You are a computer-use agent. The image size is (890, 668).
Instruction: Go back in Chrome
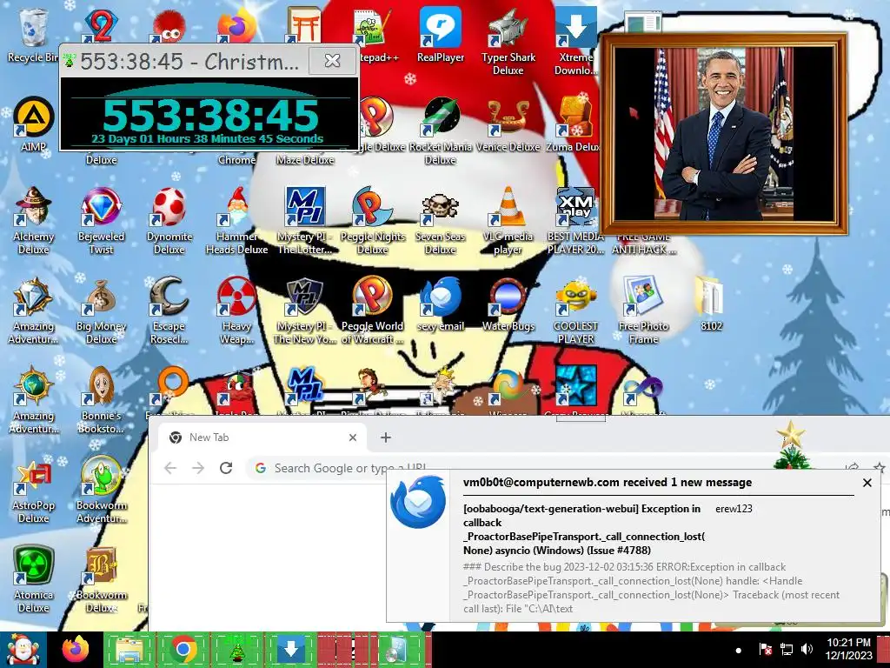pos(170,468)
